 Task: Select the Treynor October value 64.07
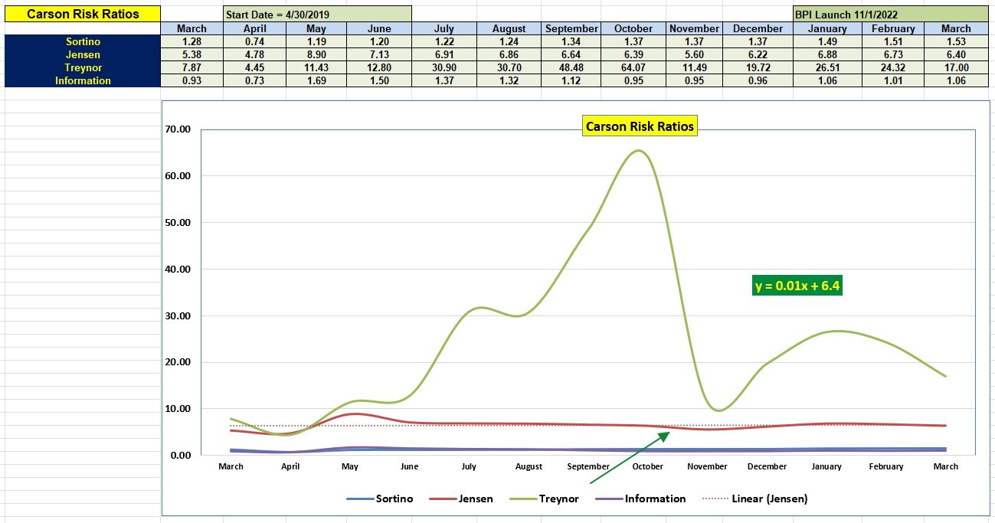[633, 67]
